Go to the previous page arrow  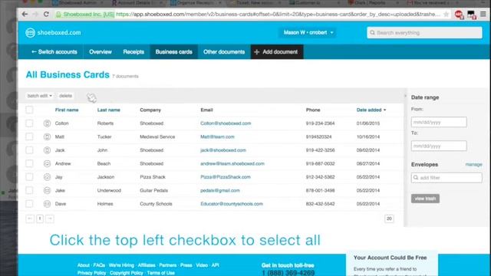click(x=30, y=219)
